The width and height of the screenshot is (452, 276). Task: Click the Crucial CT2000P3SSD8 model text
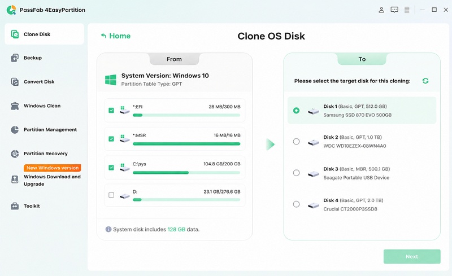tap(350, 209)
